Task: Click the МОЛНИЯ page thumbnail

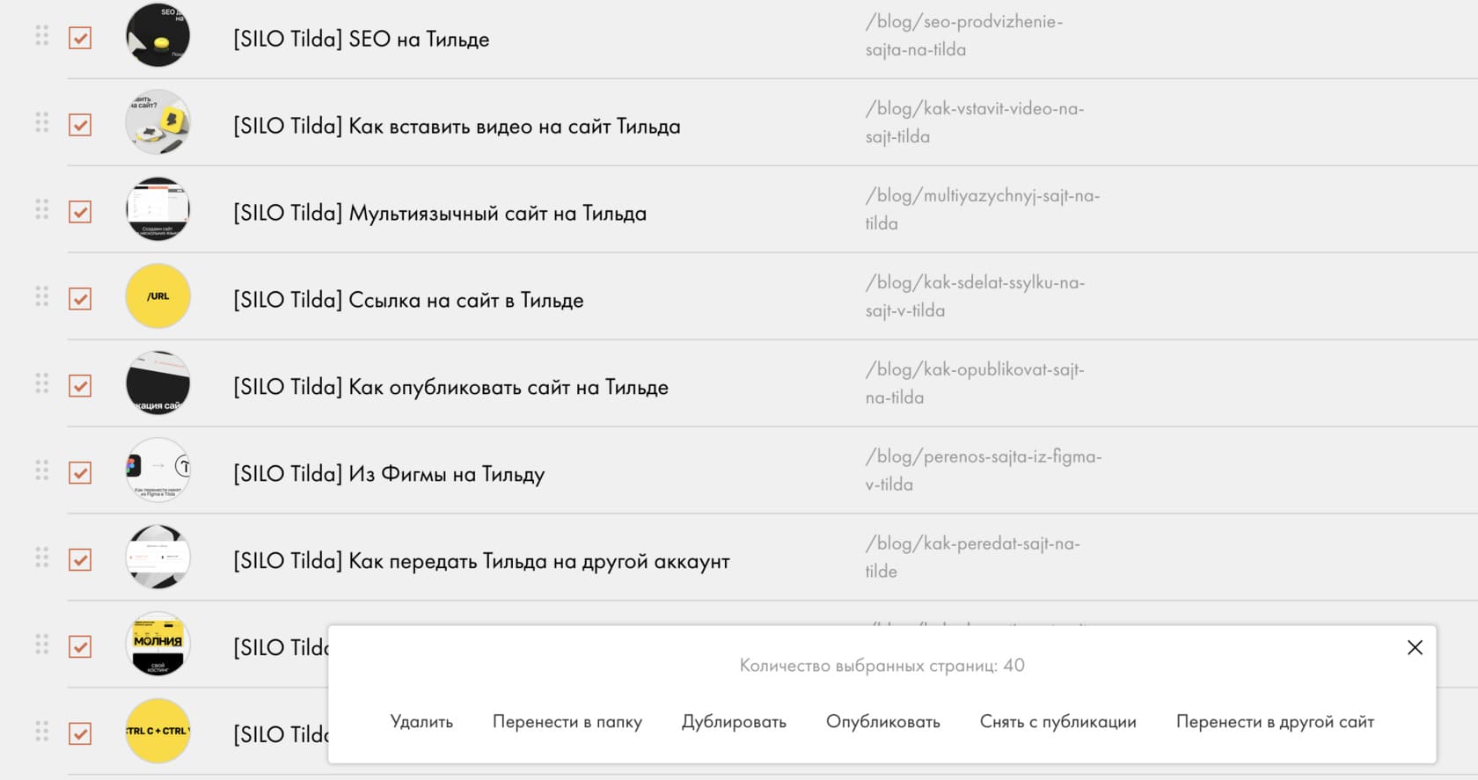Action: [158, 645]
